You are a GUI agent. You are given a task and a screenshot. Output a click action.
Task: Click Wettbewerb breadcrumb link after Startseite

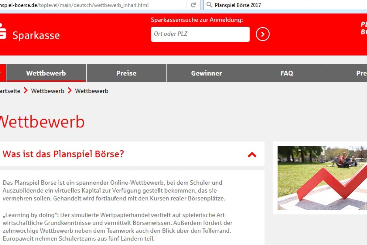[48, 91]
